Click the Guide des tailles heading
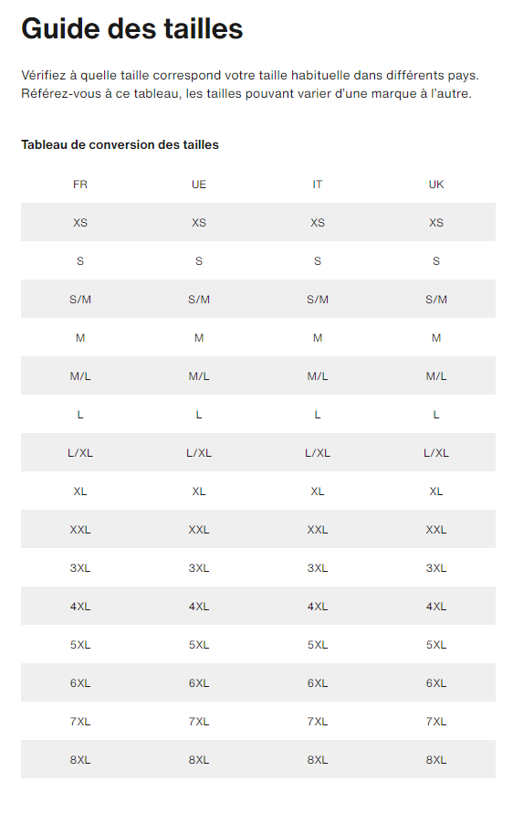The height and width of the screenshot is (824, 513). coord(132,28)
